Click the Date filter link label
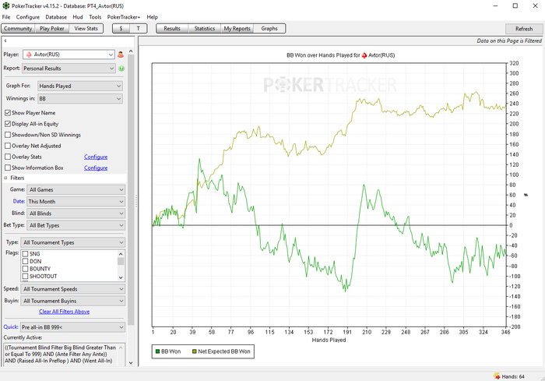 [x=19, y=201]
